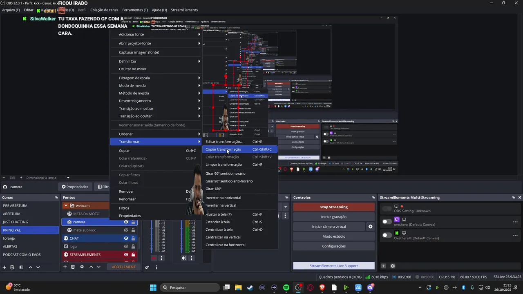Open Ferramentas (T) menu in menu bar
The width and height of the screenshot is (523, 294).
coord(135,10)
